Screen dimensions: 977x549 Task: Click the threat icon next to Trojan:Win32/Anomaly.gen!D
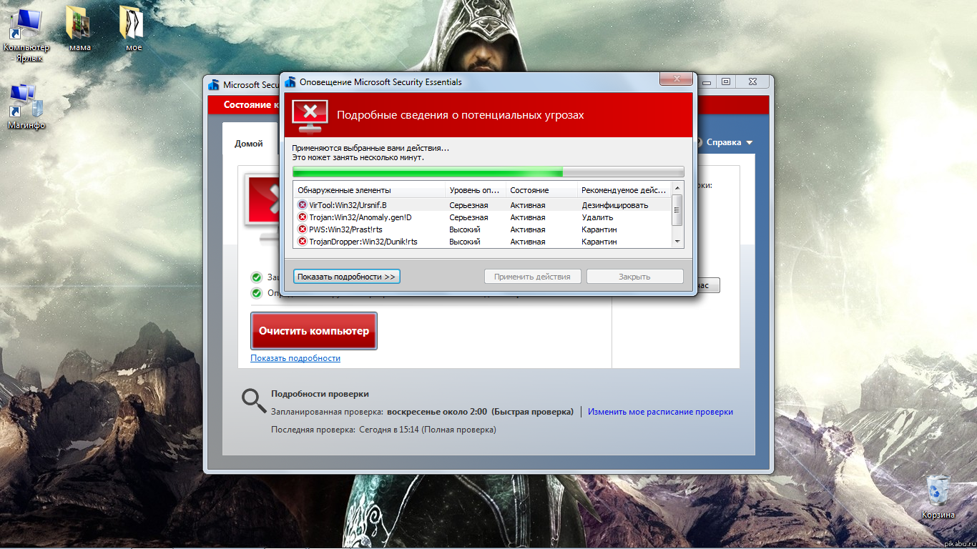point(303,217)
